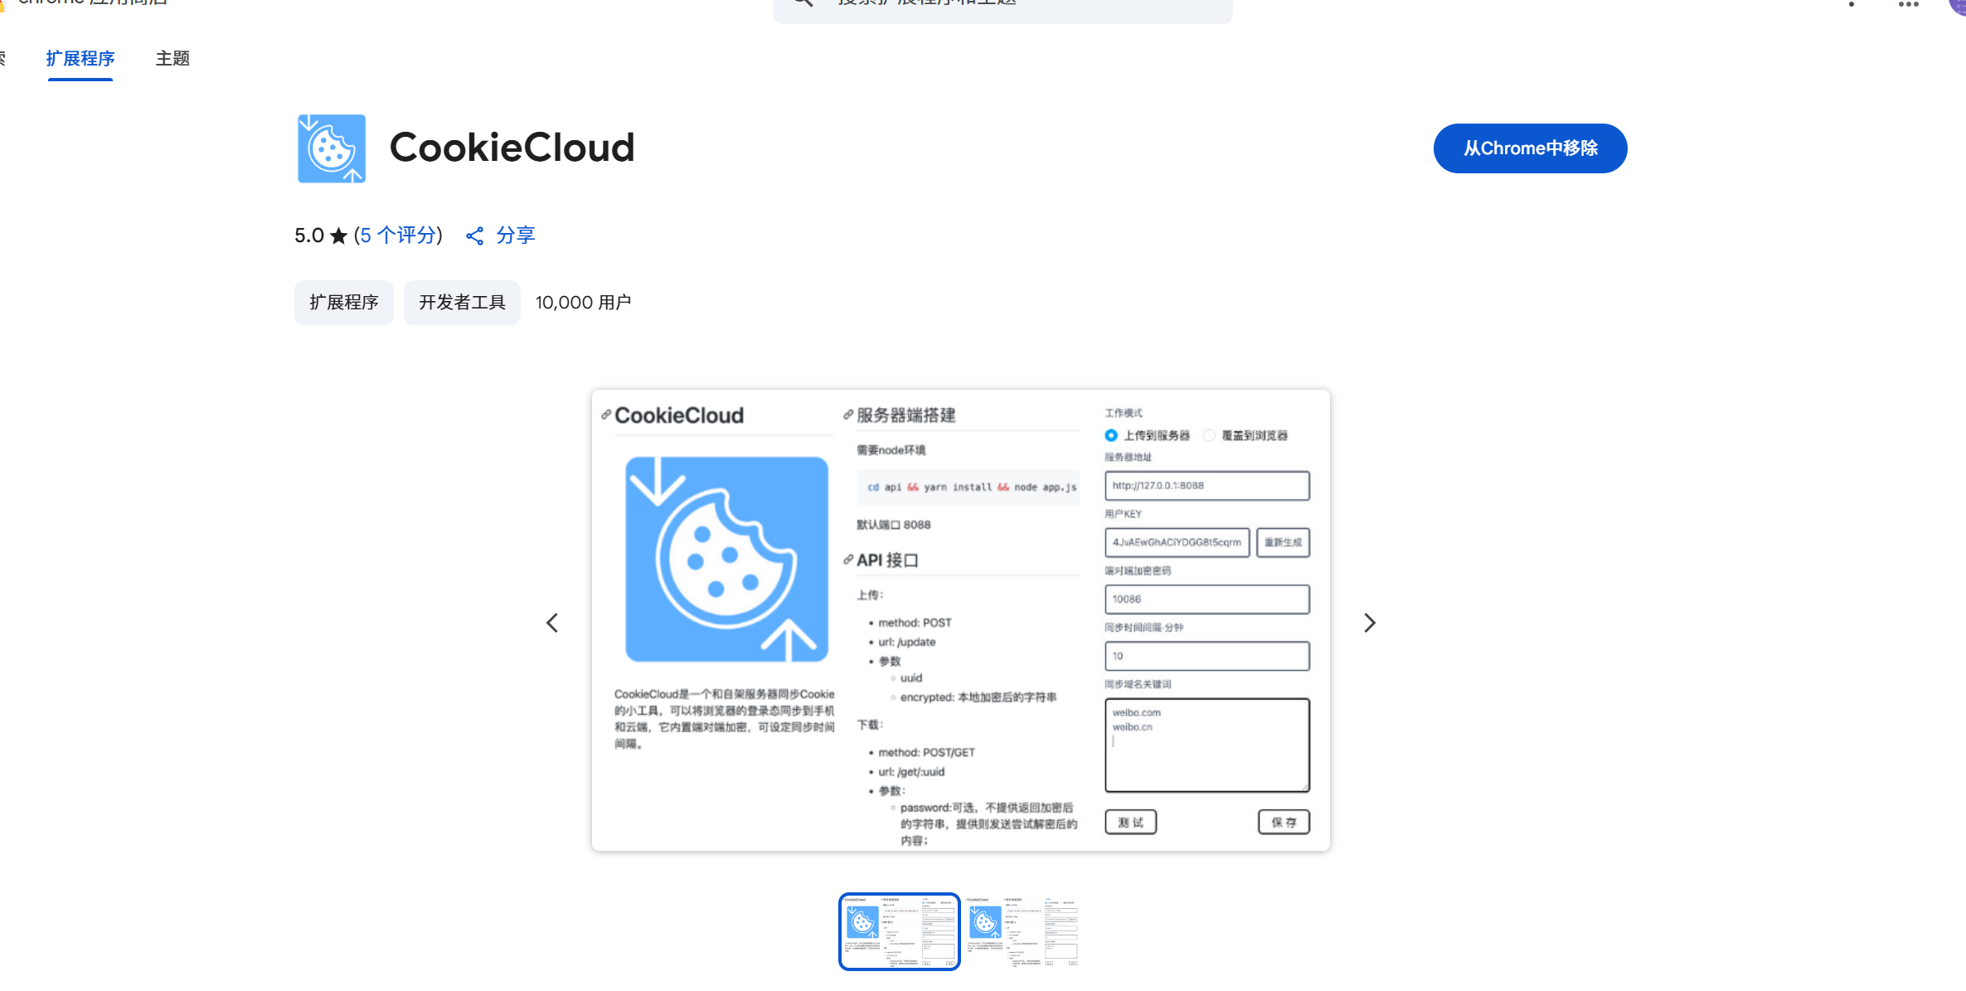The width and height of the screenshot is (1966, 991).
Task: Go to the next screenshot with right arrow
Action: click(x=1370, y=623)
